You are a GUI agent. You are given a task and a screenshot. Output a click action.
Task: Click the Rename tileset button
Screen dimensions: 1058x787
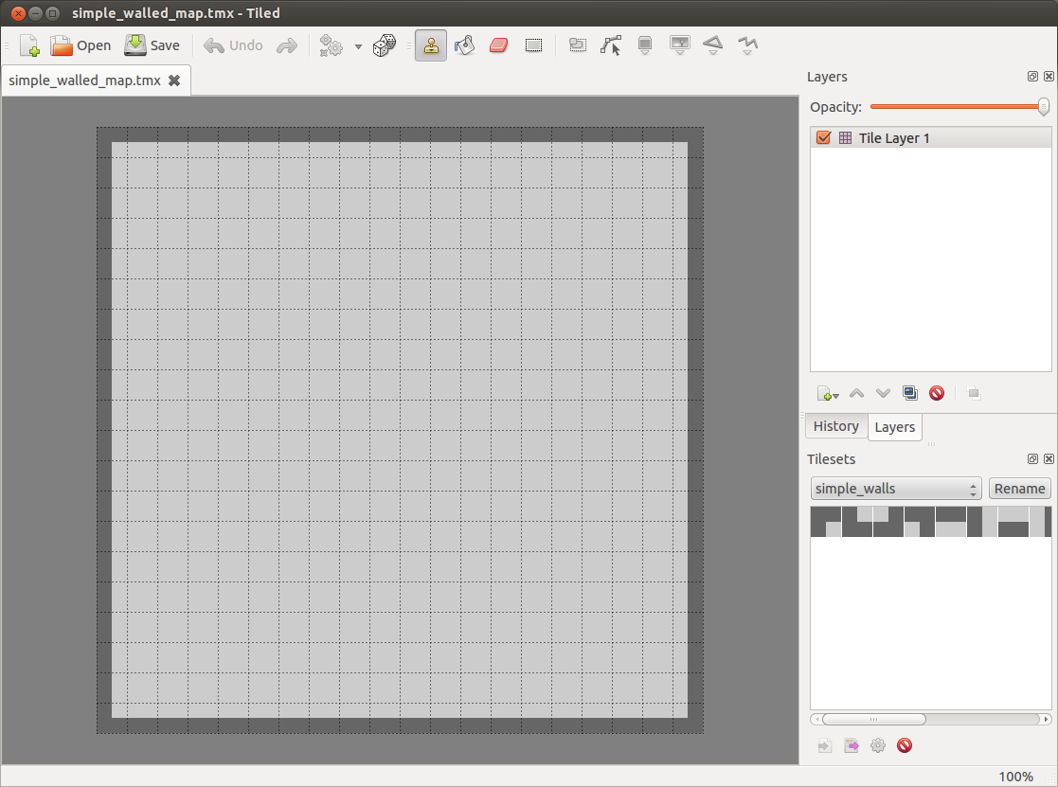coord(1019,488)
